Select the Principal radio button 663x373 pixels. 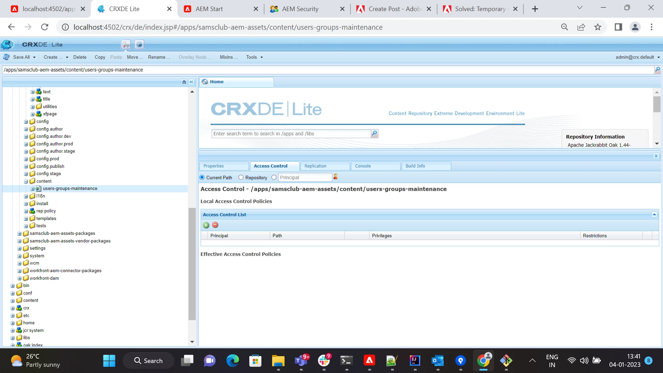tap(274, 178)
